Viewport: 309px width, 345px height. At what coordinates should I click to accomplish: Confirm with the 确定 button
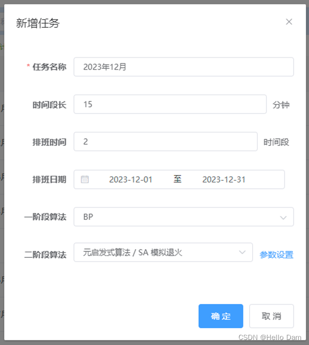221,316
